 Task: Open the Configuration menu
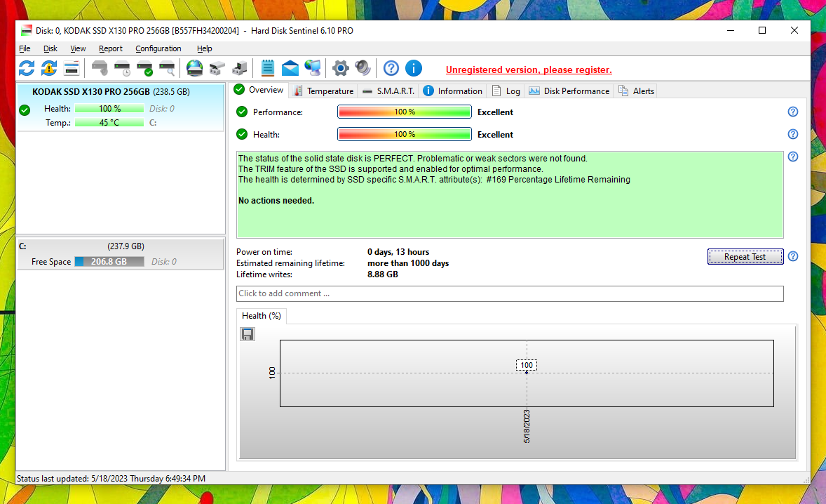click(158, 48)
